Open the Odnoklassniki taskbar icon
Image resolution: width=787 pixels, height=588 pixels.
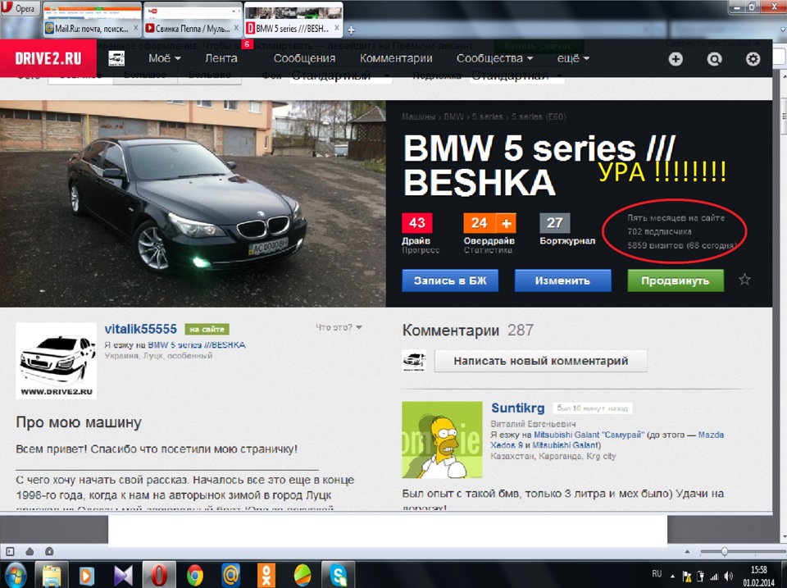tap(266, 576)
